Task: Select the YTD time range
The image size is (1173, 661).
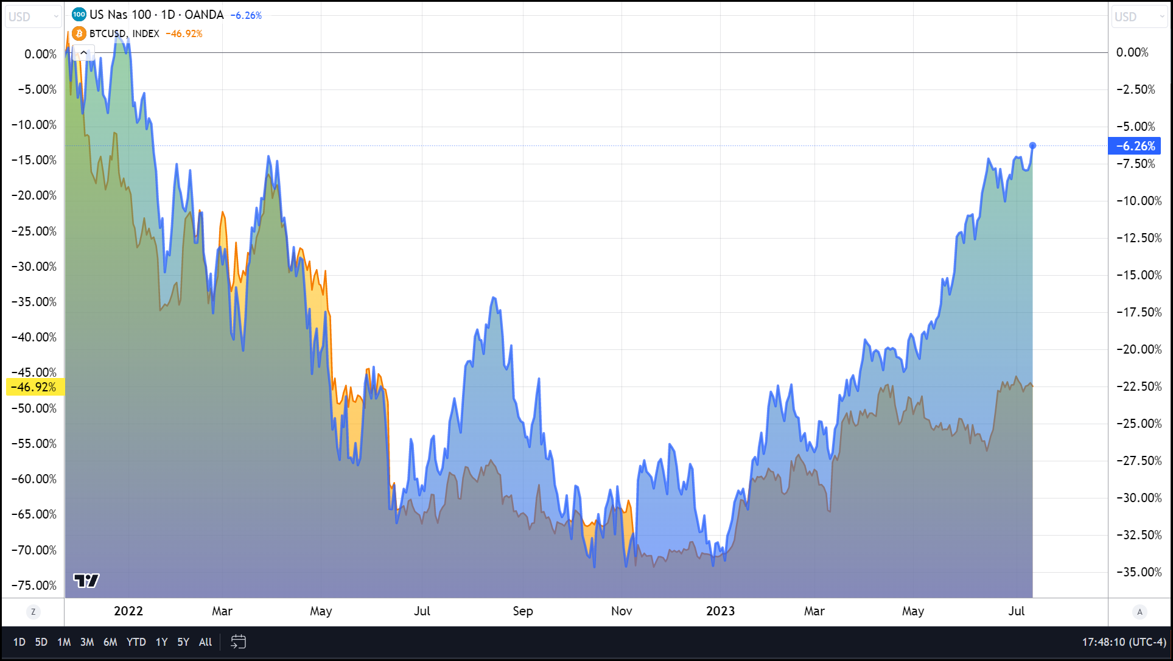Action: coord(136,642)
